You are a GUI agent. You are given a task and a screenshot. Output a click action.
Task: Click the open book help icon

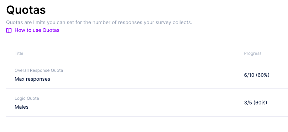point(9,30)
